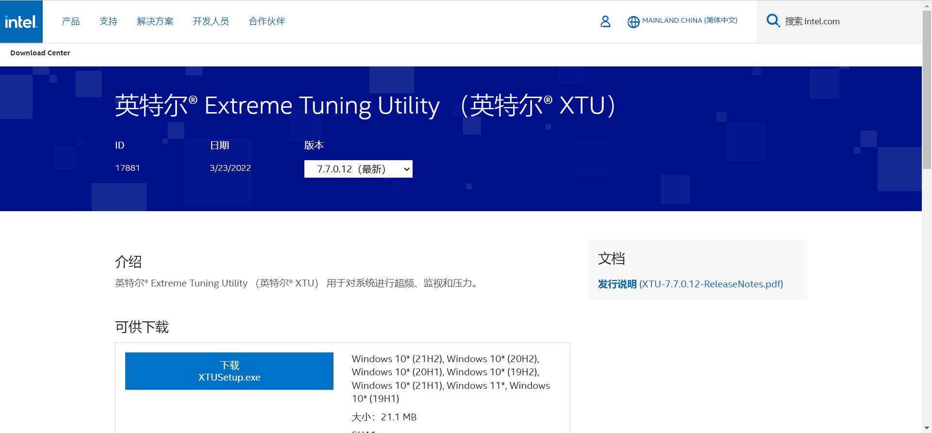Open the 解决方案 menu
Image resolution: width=932 pixels, height=433 pixels.
[155, 21]
